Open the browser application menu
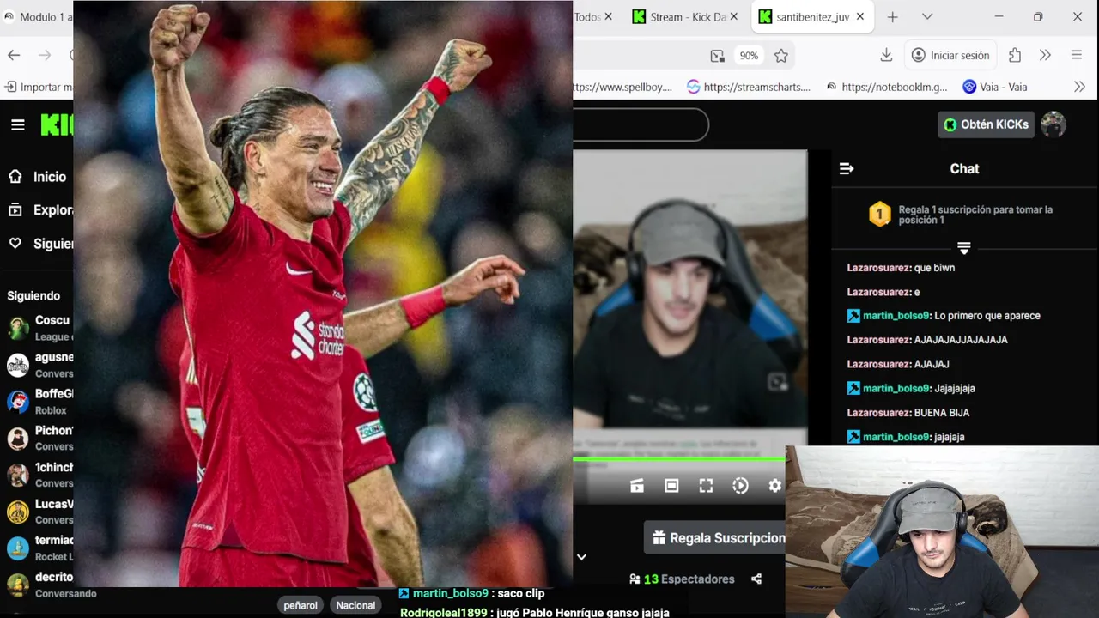This screenshot has height=618, width=1099. point(1077,55)
